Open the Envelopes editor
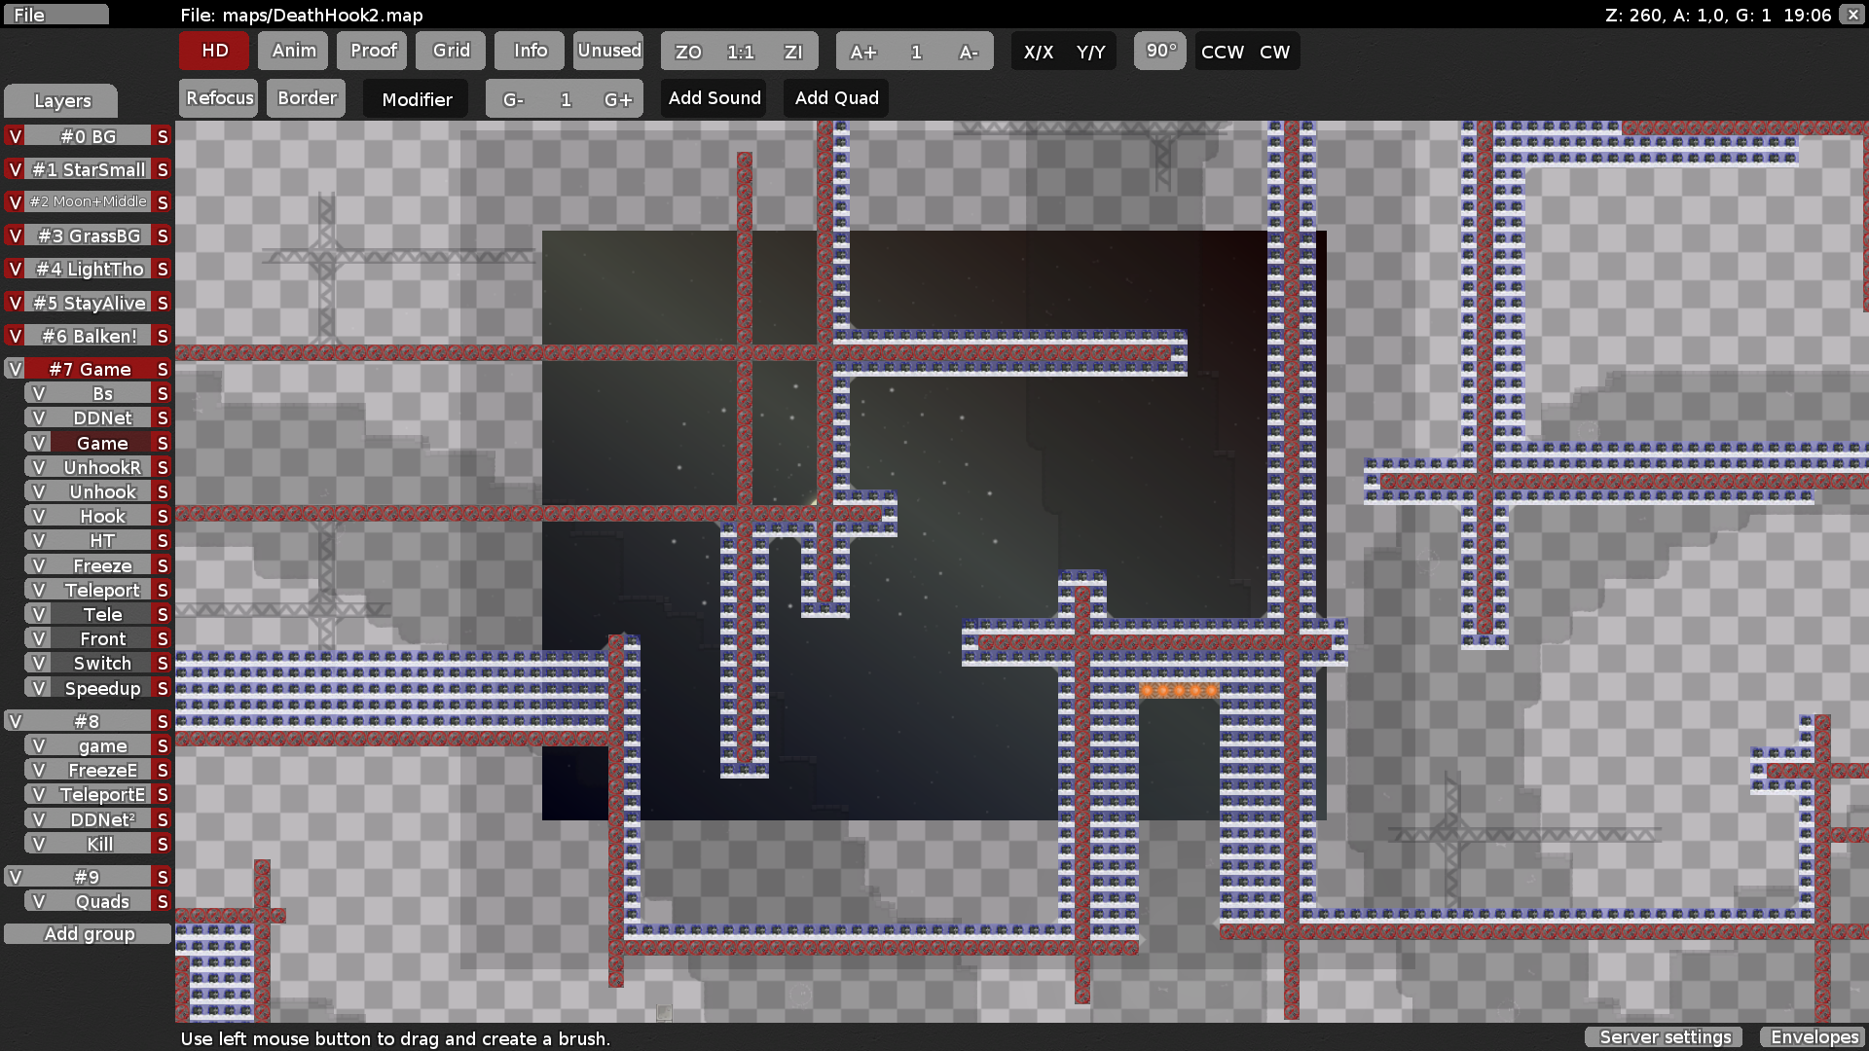Image resolution: width=1869 pixels, height=1051 pixels. click(x=1813, y=1037)
